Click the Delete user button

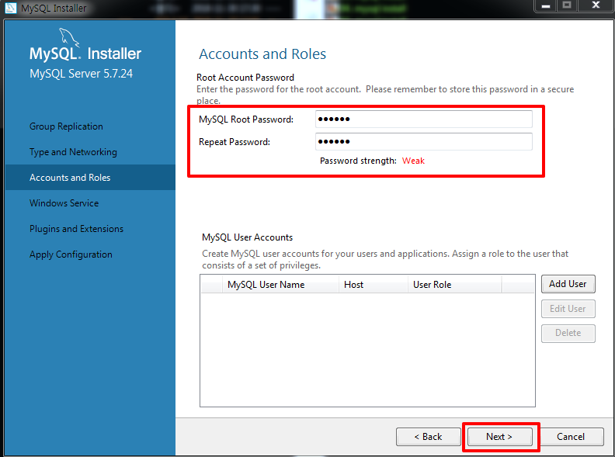click(568, 333)
